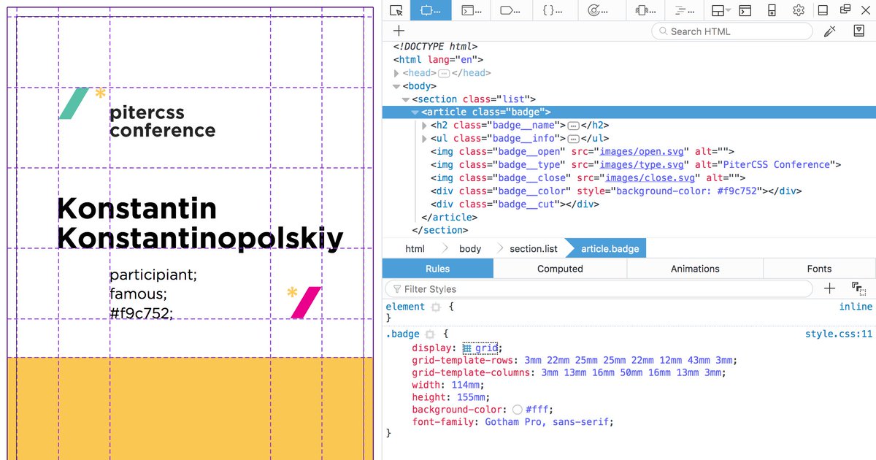This screenshot has height=460, width=876.
Task: Dock devtools to bottom of window
Action: coord(823,10)
